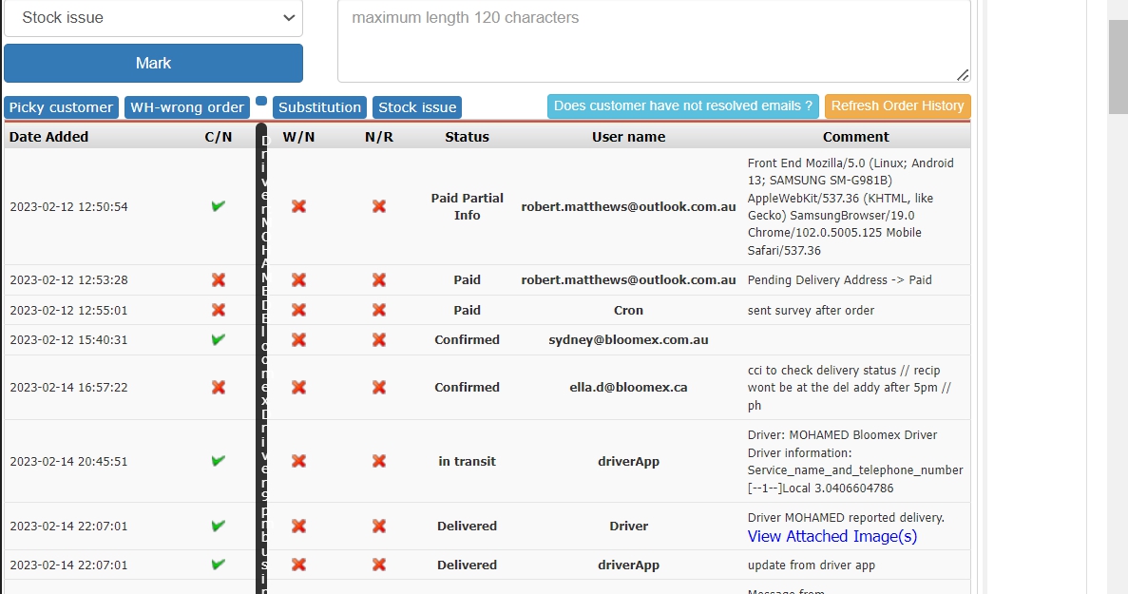Click the in transit status
The image size is (1128, 594).
click(x=467, y=461)
